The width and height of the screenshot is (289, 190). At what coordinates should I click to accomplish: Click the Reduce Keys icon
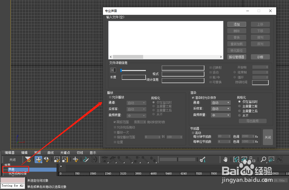[94, 159]
